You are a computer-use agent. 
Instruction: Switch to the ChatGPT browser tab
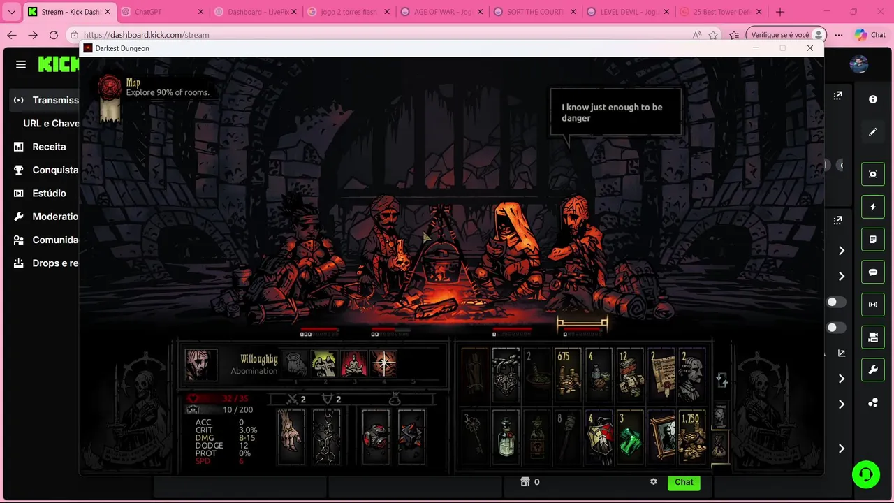[x=163, y=12]
